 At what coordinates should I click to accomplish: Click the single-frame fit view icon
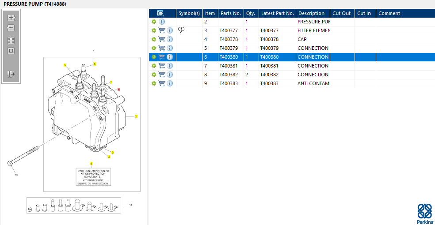(11, 51)
